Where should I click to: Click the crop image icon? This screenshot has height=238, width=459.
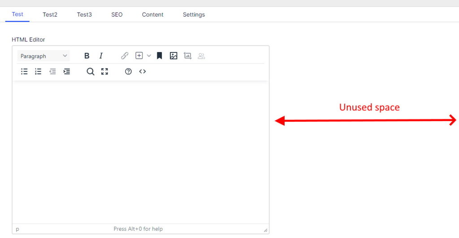188,56
